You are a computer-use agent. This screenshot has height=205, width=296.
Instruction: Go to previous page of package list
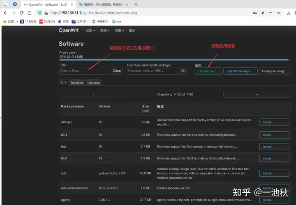point(93,94)
